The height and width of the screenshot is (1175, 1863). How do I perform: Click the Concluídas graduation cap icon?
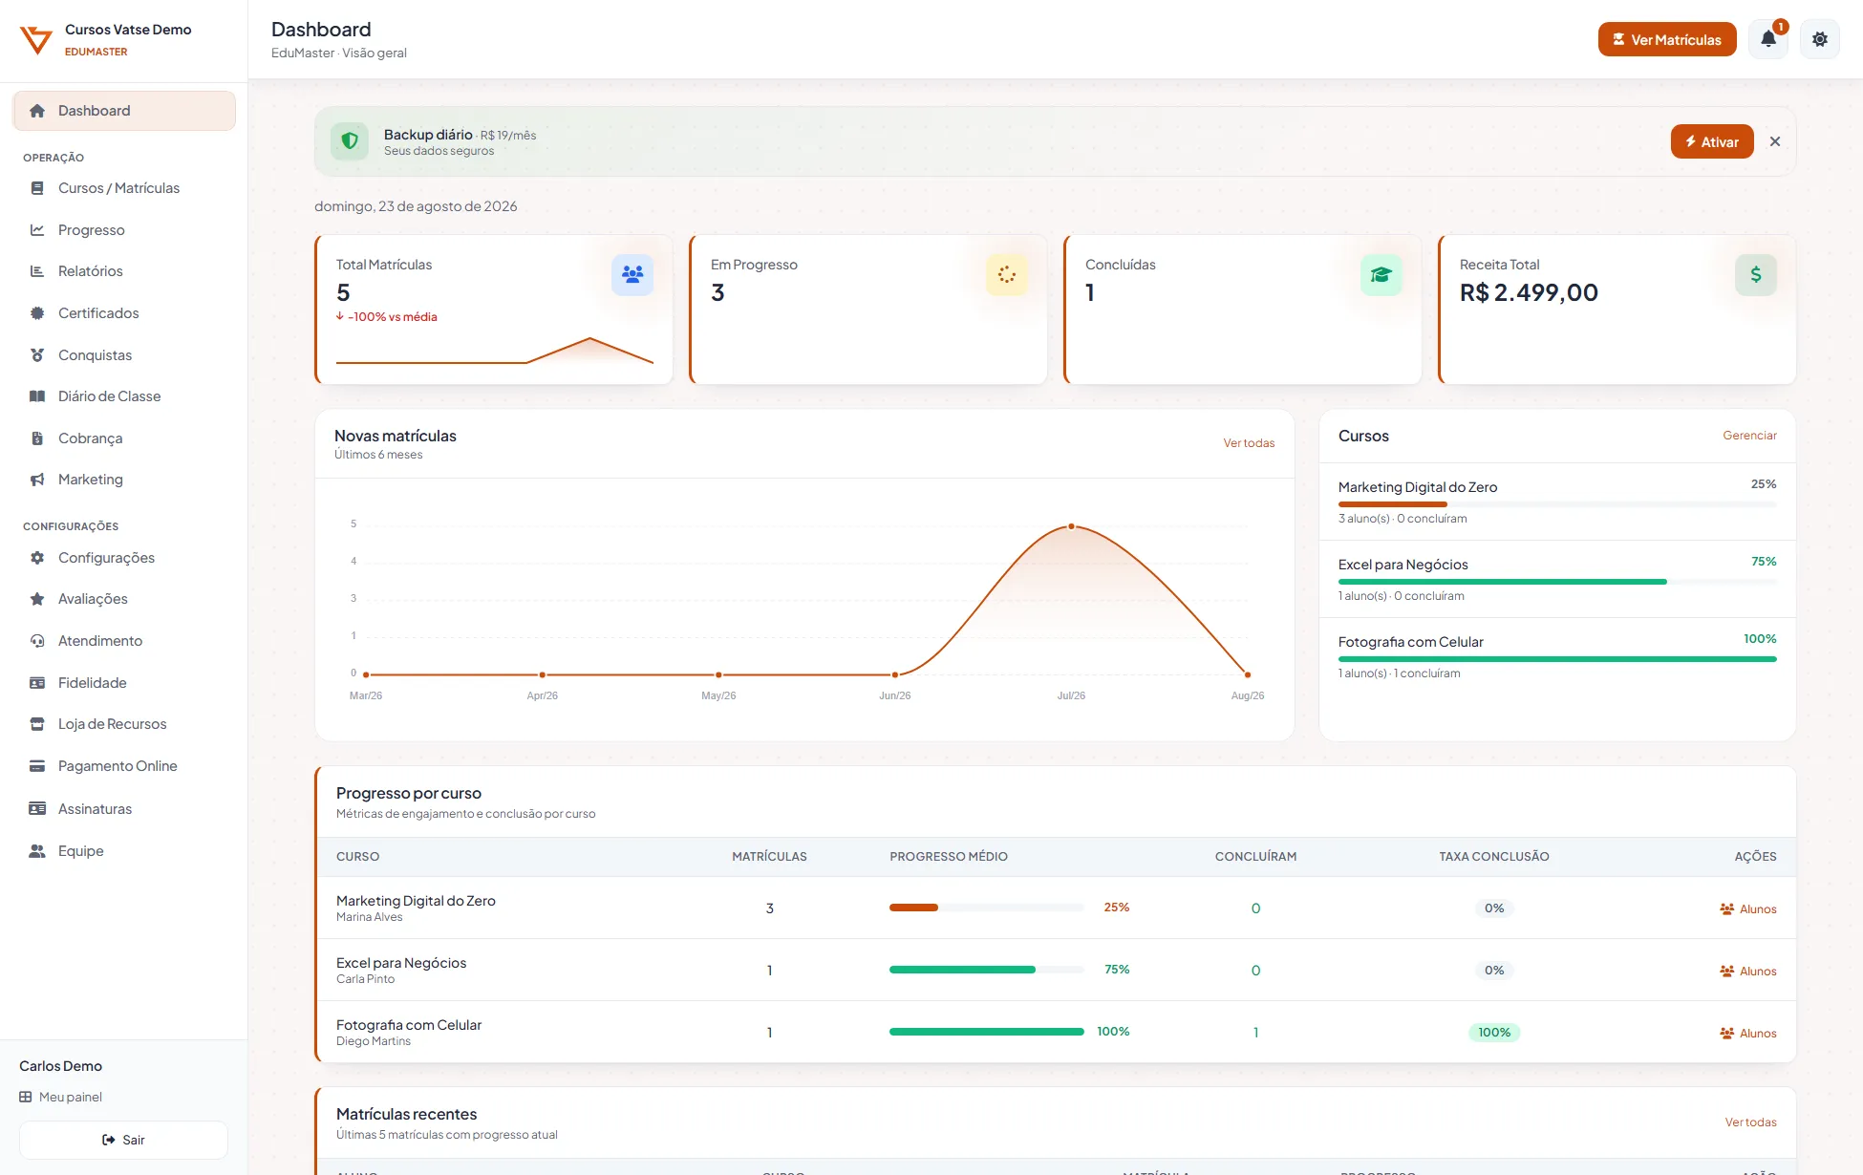coord(1381,275)
